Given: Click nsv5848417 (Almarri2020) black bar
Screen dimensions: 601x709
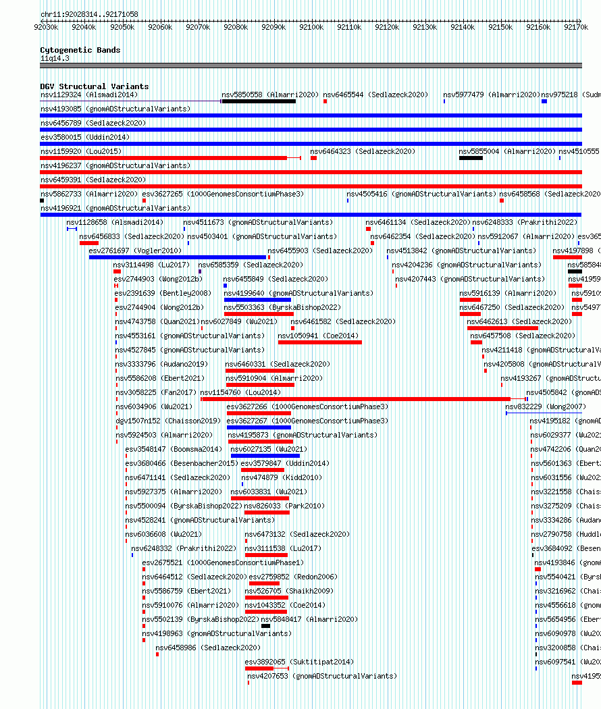Looking at the screenshot, I should [x=265, y=626].
